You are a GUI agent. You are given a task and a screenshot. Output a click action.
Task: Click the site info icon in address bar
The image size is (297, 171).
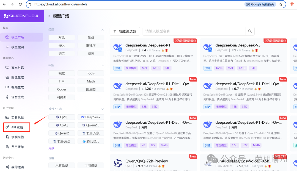[30, 4]
